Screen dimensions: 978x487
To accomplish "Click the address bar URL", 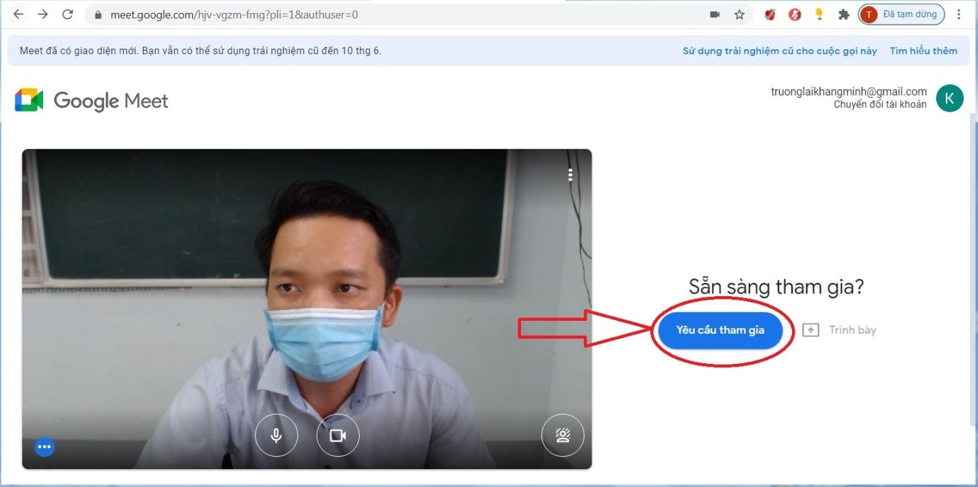I will [234, 14].
